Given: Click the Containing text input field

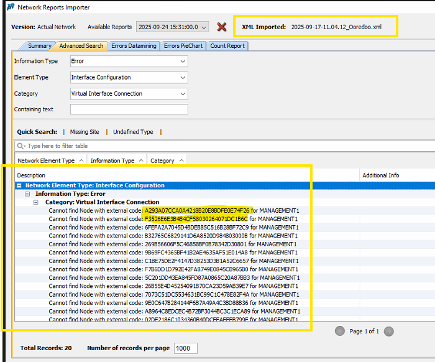Looking at the screenshot, I should 129,109.
